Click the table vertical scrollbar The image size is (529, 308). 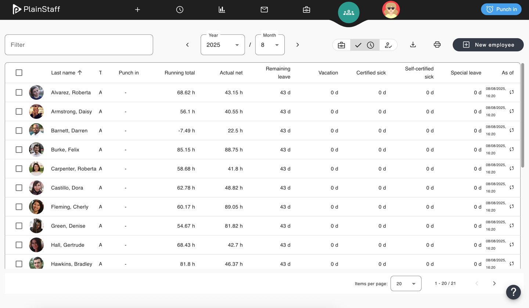(x=523, y=116)
